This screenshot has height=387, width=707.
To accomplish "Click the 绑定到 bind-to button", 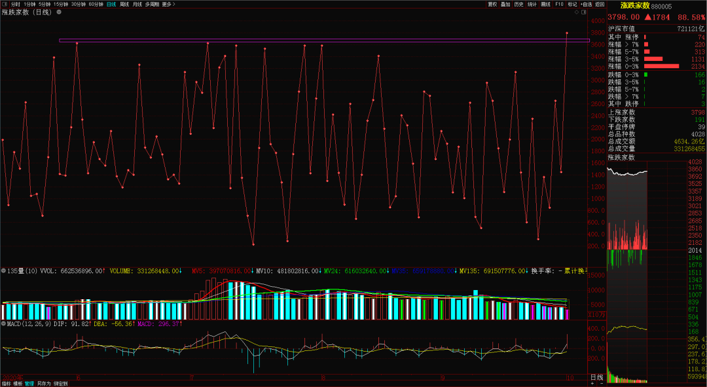I will (60, 383).
